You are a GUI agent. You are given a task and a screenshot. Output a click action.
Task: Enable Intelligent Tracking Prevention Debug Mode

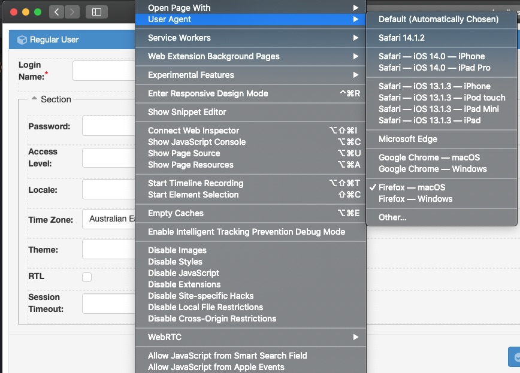click(250, 232)
